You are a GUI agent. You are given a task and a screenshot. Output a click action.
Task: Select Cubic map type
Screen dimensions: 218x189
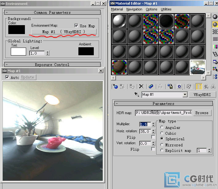pyautogui.click(x=162, y=133)
